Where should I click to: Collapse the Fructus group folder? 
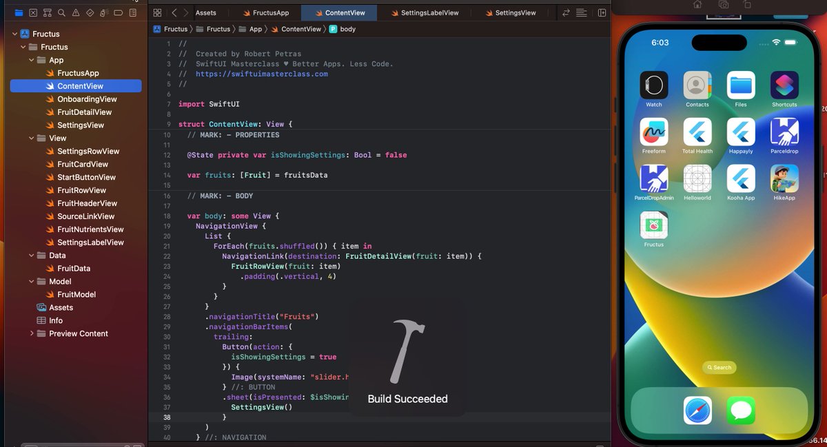23,47
